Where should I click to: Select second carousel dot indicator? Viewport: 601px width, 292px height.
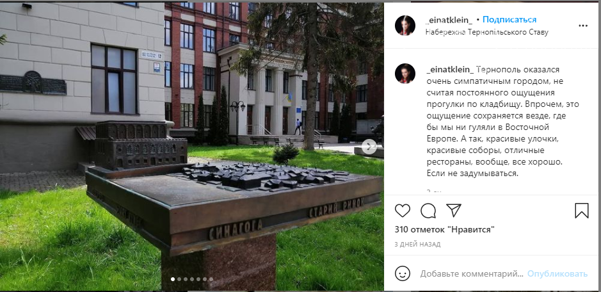click(x=179, y=279)
